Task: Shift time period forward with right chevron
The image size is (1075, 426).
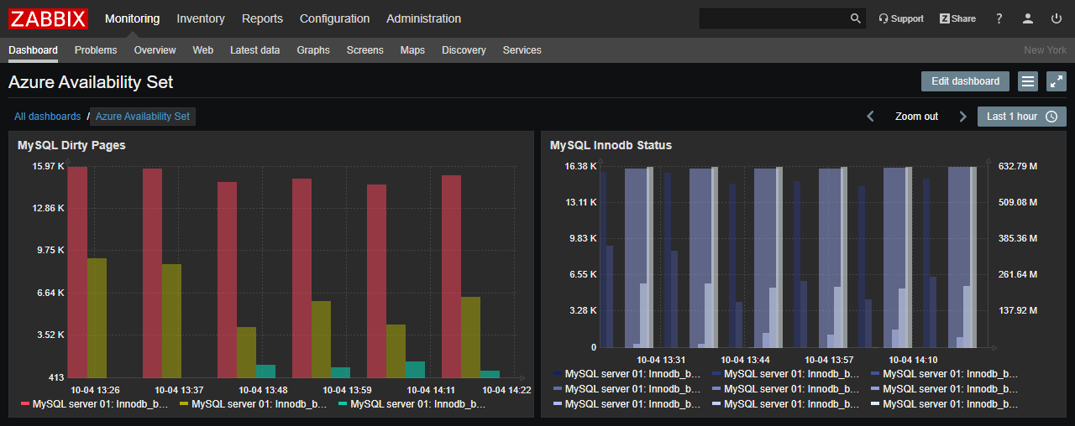Action: click(x=962, y=117)
